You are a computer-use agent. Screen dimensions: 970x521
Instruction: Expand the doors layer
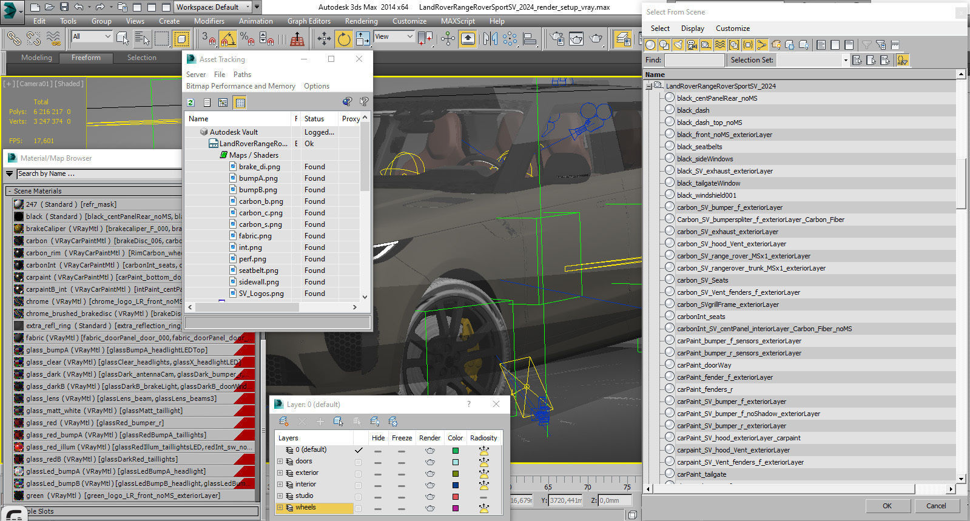[280, 462]
